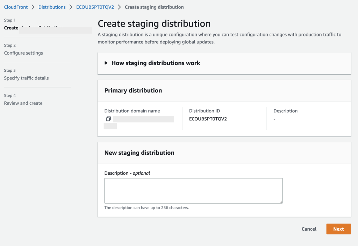Screen dimensions: 358x246
Task: Open the staging distributions help panel
Action: pos(155,63)
